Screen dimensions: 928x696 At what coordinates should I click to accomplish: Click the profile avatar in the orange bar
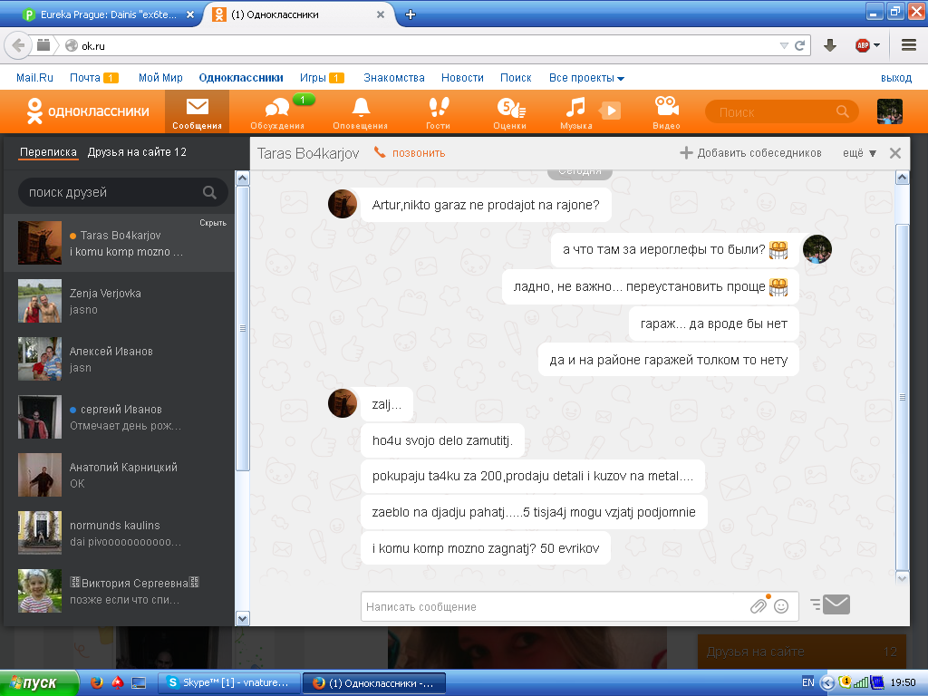click(890, 111)
